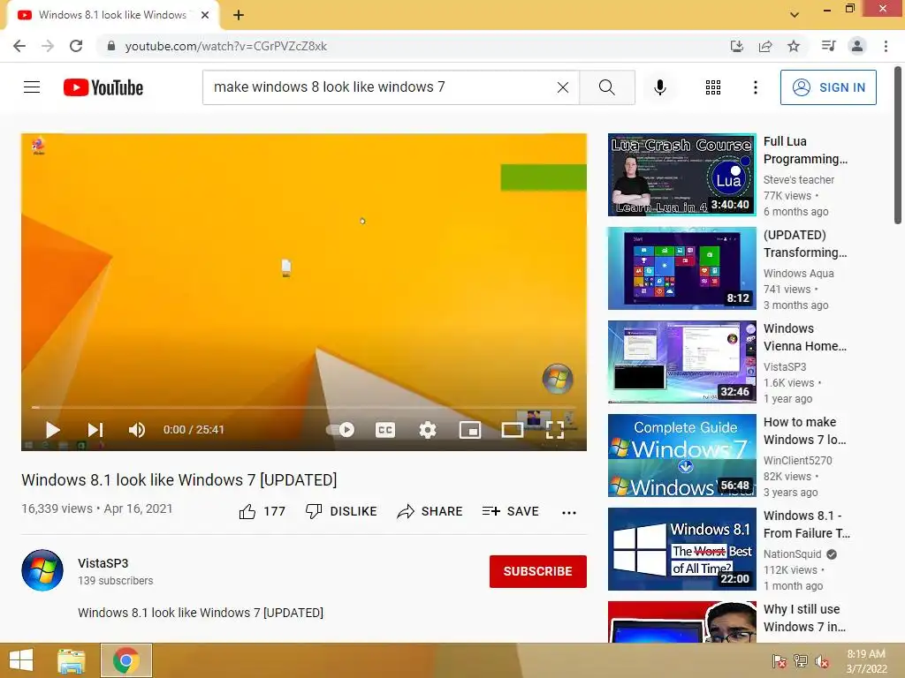The height and width of the screenshot is (678, 905).
Task: Open the Windows Vienna Home thumbnail
Action: pyautogui.click(x=681, y=361)
